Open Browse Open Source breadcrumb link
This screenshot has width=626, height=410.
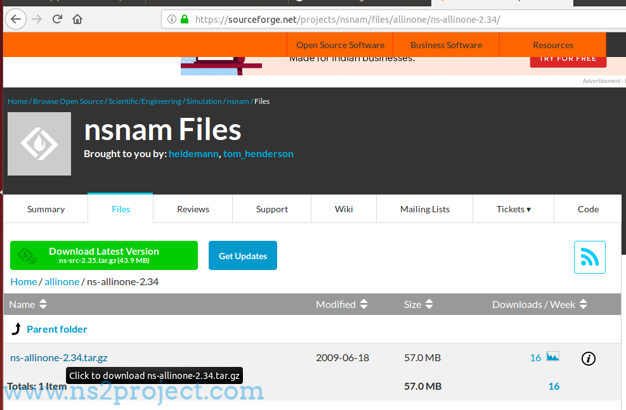click(x=68, y=101)
